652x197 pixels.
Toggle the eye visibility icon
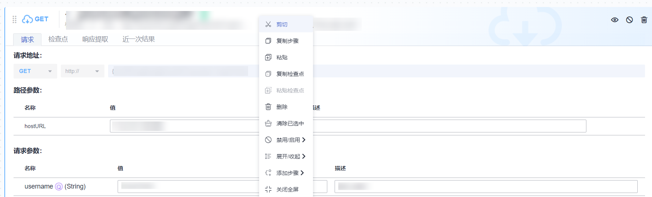pyautogui.click(x=615, y=20)
